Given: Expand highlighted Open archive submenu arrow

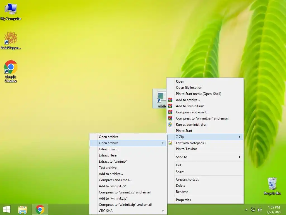Looking at the screenshot, I should coord(163,143).
